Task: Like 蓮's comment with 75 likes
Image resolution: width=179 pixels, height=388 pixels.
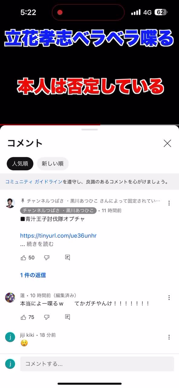Action: pyautogui.click(x=24, y=317)
